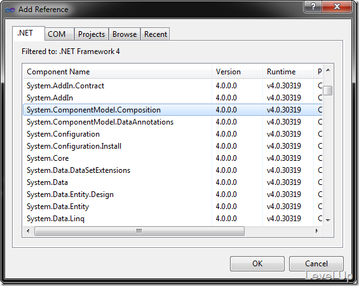The height and width of the screenshot is (286, 359).
Task: Select the System.Data component
Action: (x=173, y=182)
